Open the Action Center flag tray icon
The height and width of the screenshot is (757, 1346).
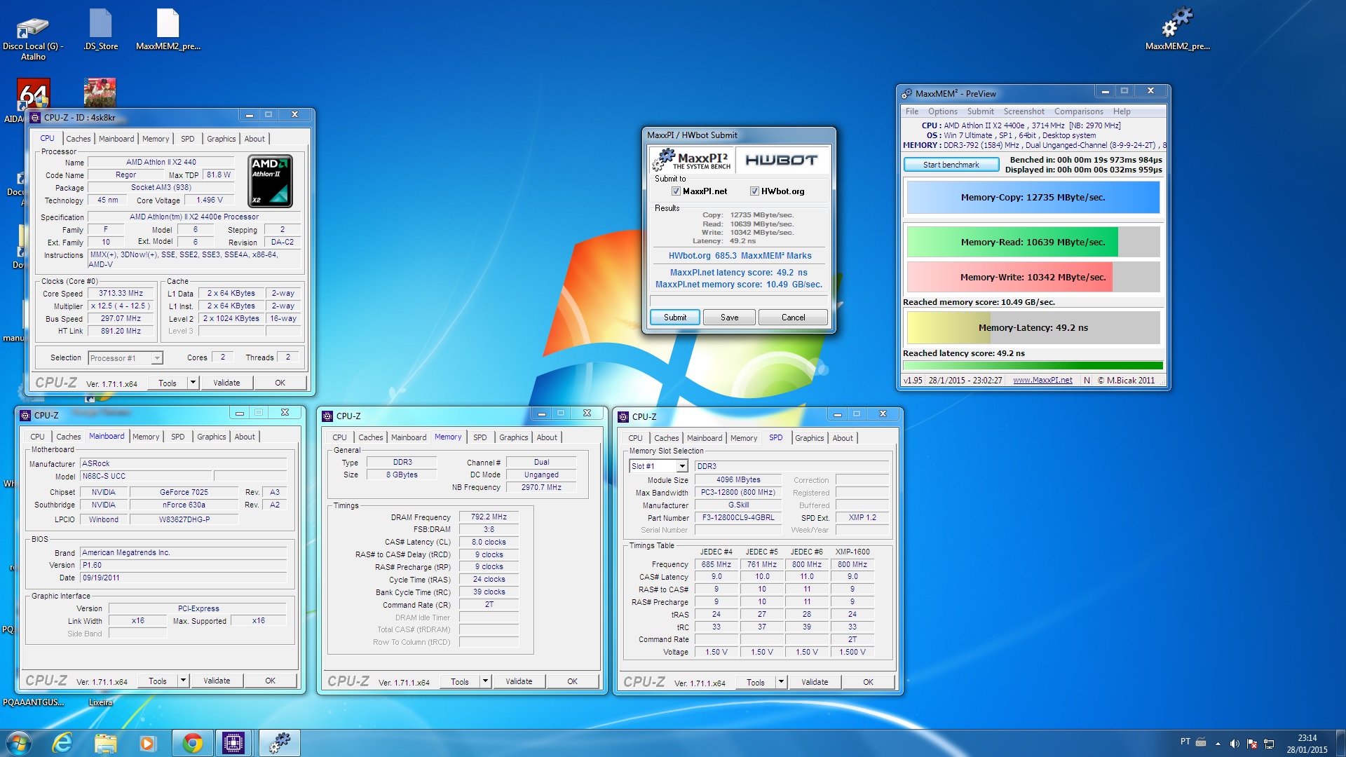[1252, 744]
